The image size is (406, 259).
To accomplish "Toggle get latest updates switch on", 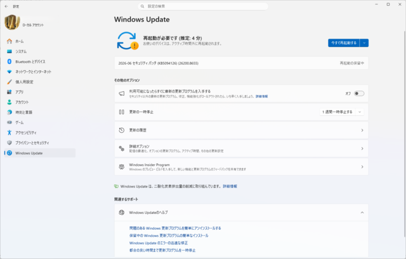I will [359, 94].
